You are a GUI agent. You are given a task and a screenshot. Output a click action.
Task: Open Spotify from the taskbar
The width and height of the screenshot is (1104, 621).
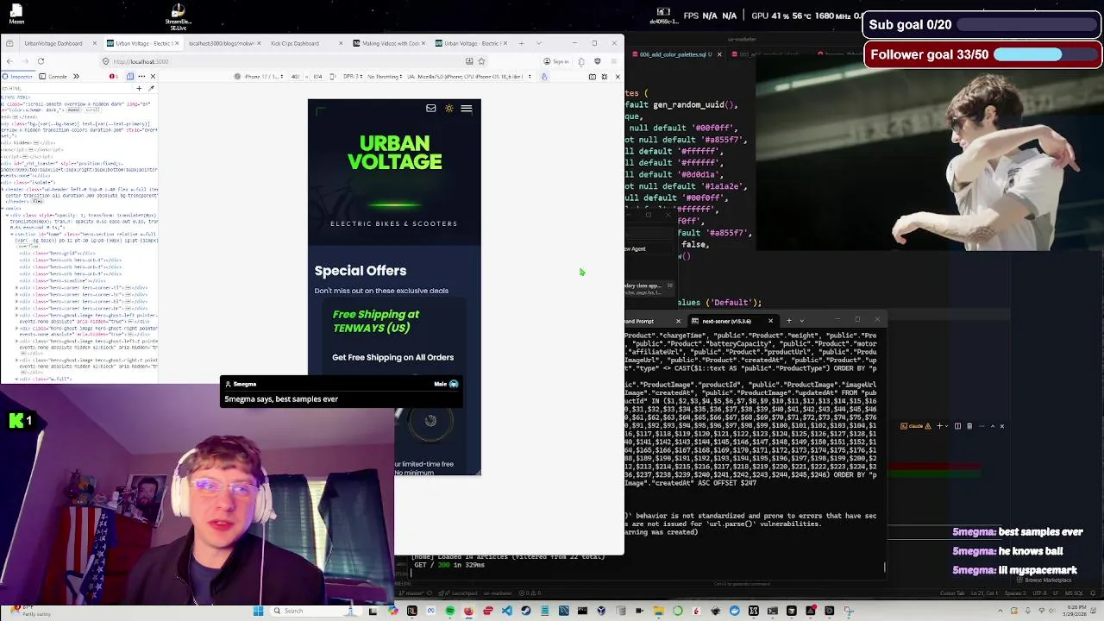coord(450,611)
